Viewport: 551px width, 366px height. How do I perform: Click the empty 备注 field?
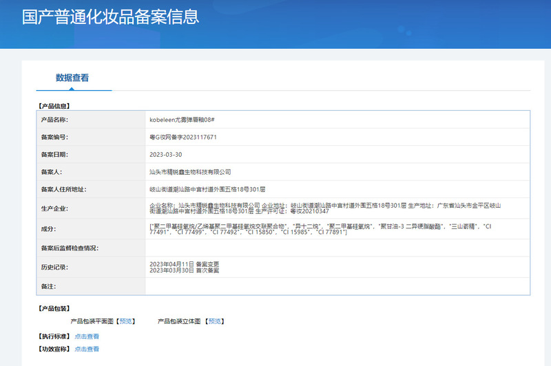click(x=337, y=286)
